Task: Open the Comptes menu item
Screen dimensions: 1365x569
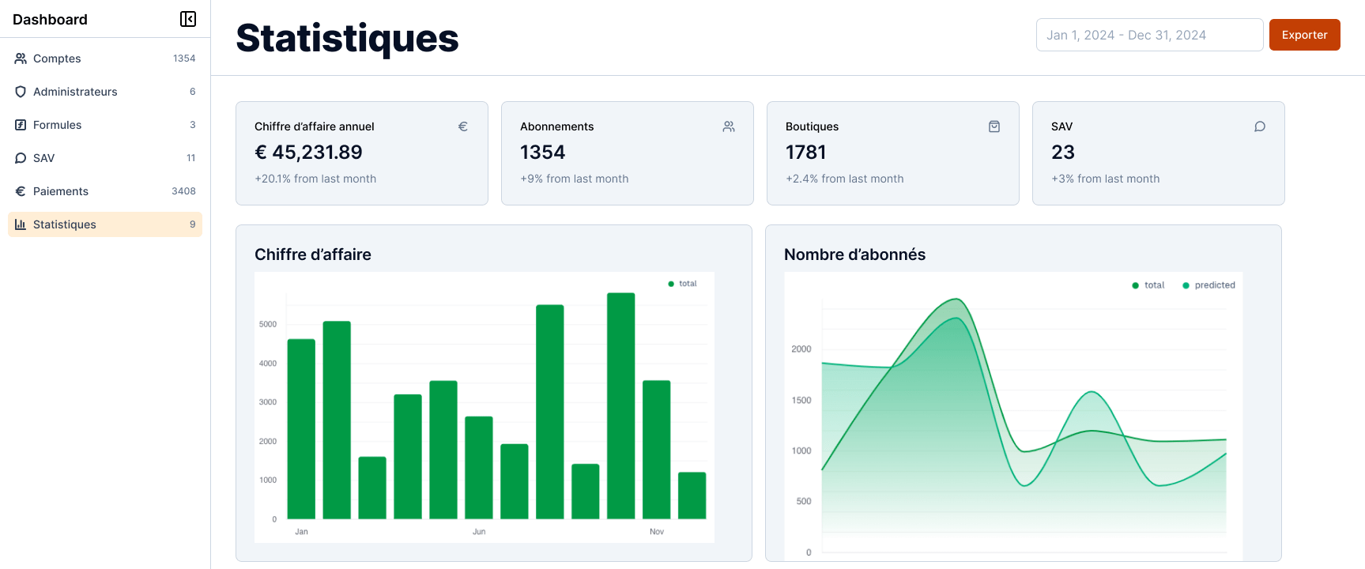Action: pyautogui.click(x=57, y=58)
